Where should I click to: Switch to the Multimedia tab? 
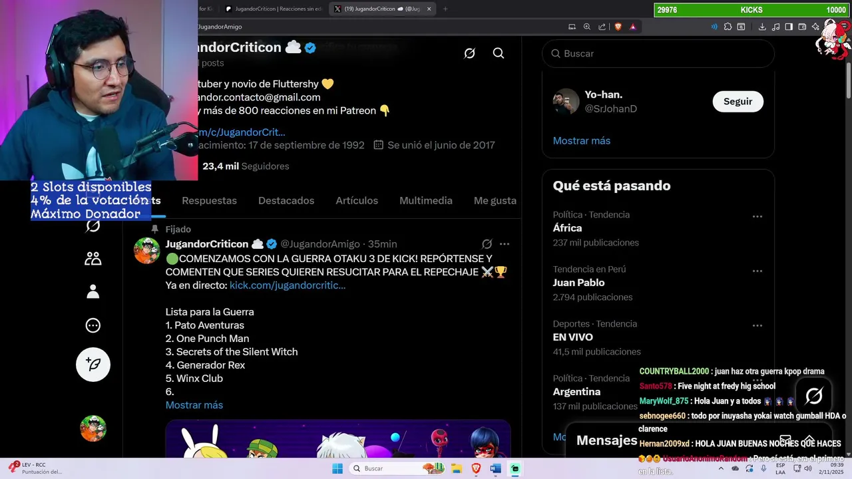[x=426, y=200]
